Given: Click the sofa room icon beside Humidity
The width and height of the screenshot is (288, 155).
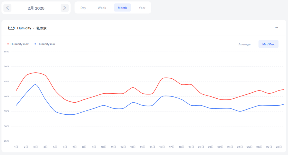Looking at the screenshot, I should click(x=11, y=28).
